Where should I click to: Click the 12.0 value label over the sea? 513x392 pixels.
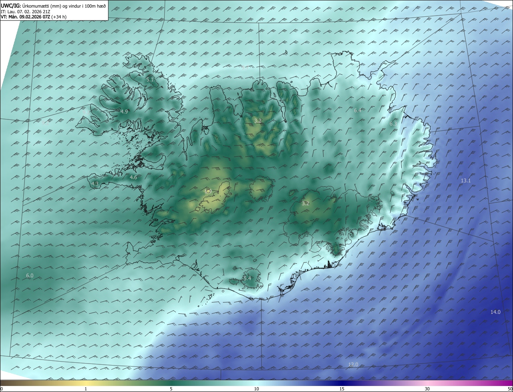tap(353, 364)
